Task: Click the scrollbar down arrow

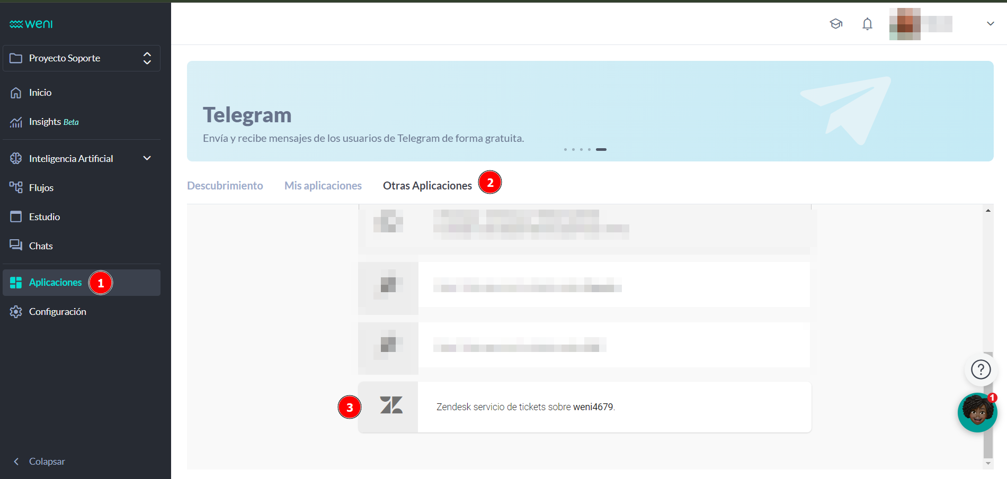Action: 988,464
